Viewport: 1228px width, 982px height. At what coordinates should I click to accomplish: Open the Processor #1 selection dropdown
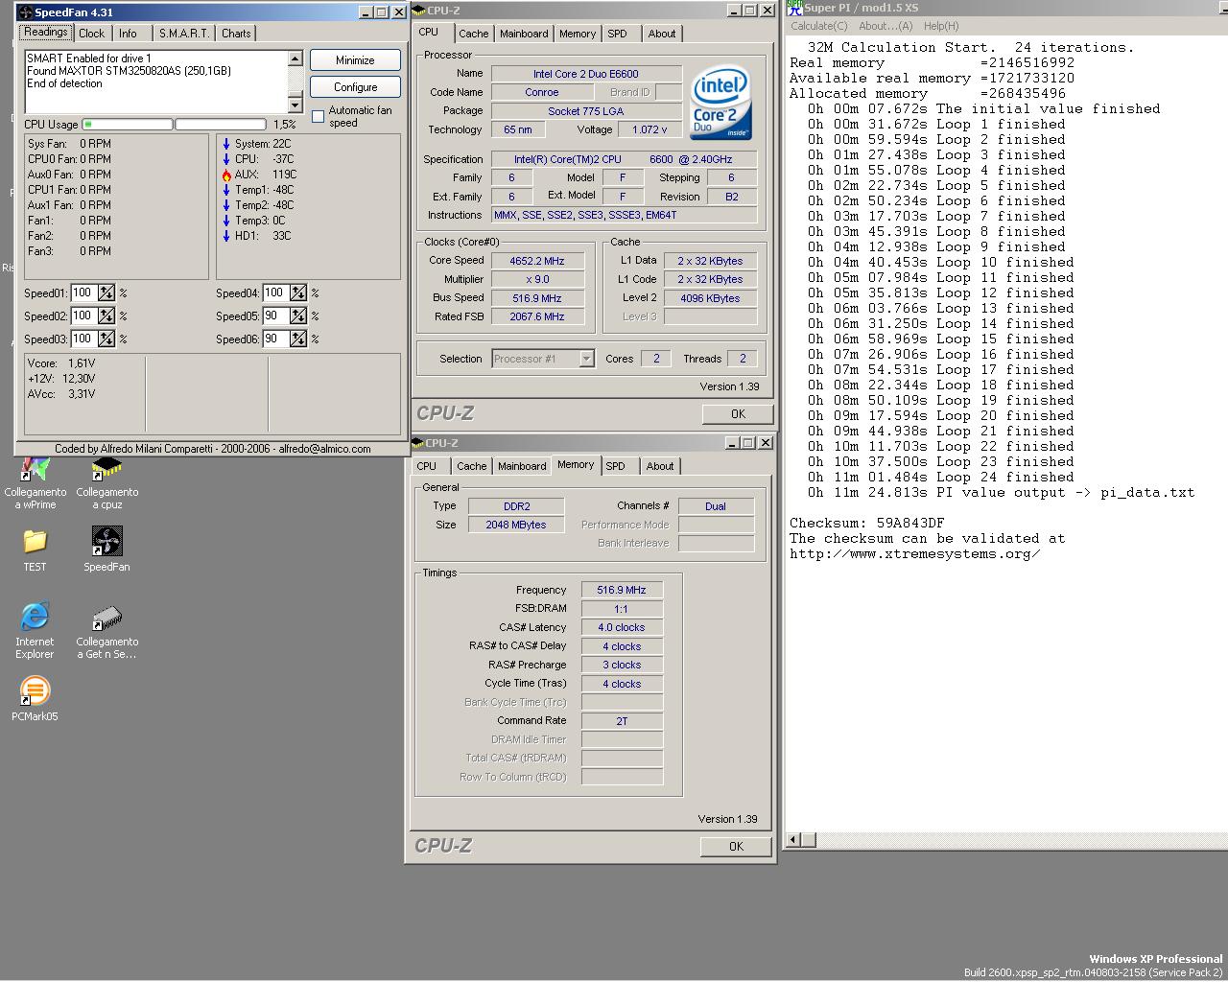pyautogui.click(x=586, y=359)
